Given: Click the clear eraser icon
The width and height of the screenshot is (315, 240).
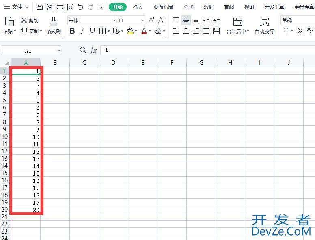Looking at the screenshot, I should click(158, 31).
